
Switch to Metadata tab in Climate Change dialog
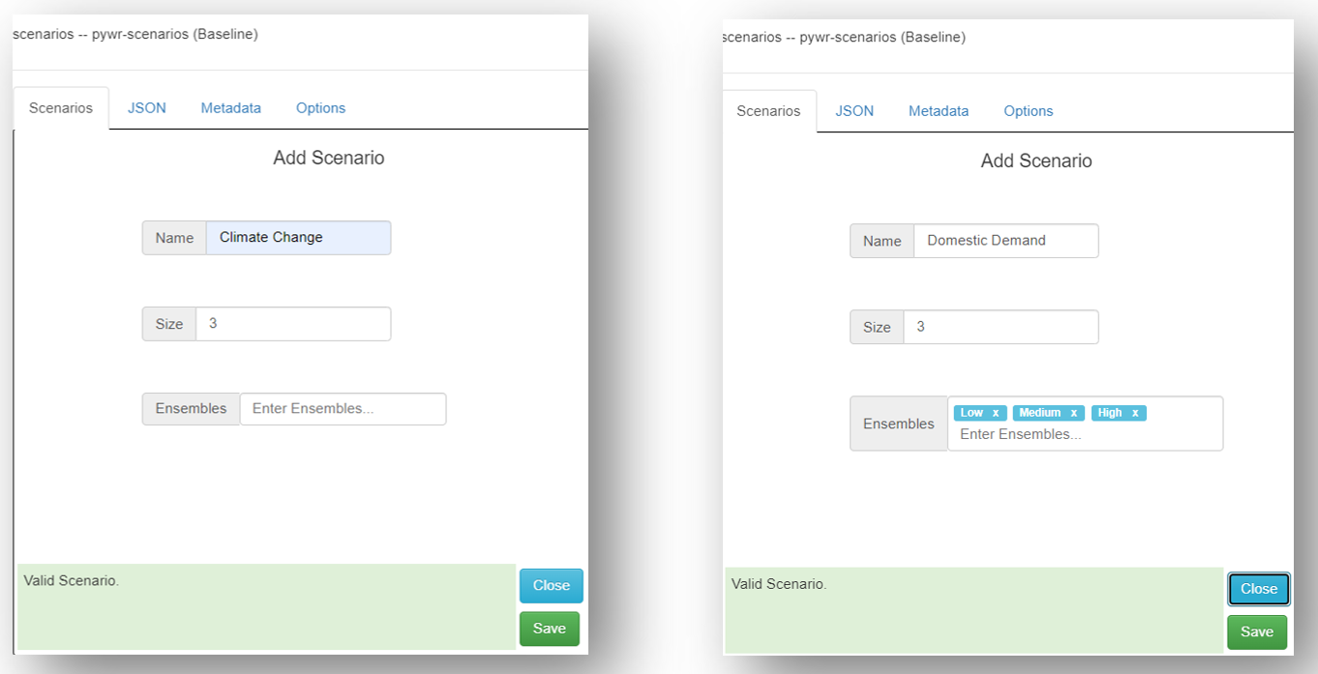[x=230, y=108]
